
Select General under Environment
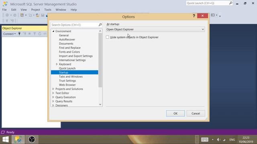[x=64, y=35]
